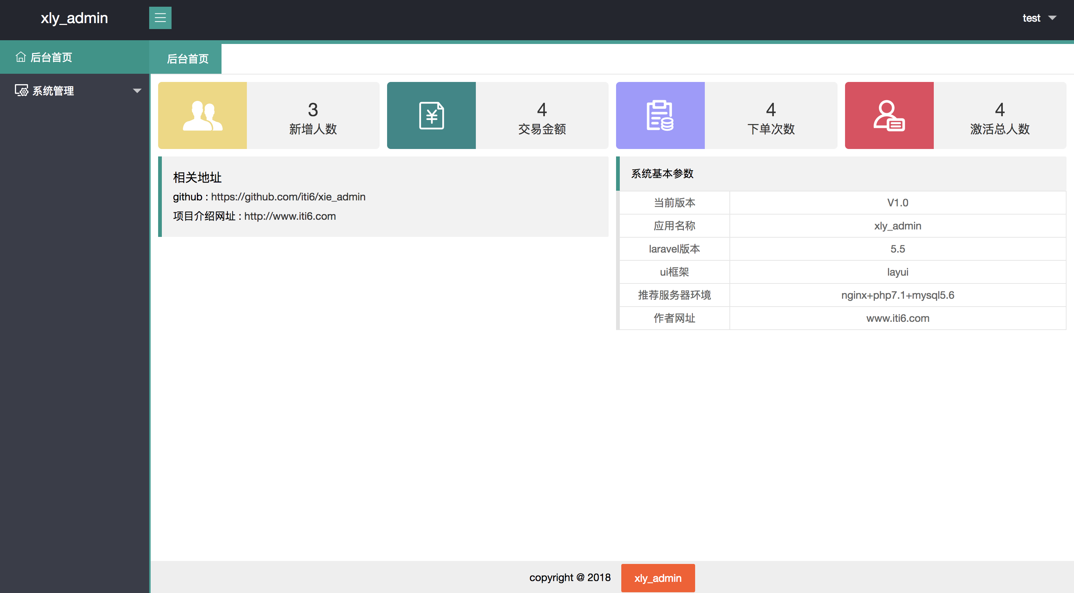Select 后台首页 in the sidebar
This screenshot has height=593, width=1074.
pos(51,57)
